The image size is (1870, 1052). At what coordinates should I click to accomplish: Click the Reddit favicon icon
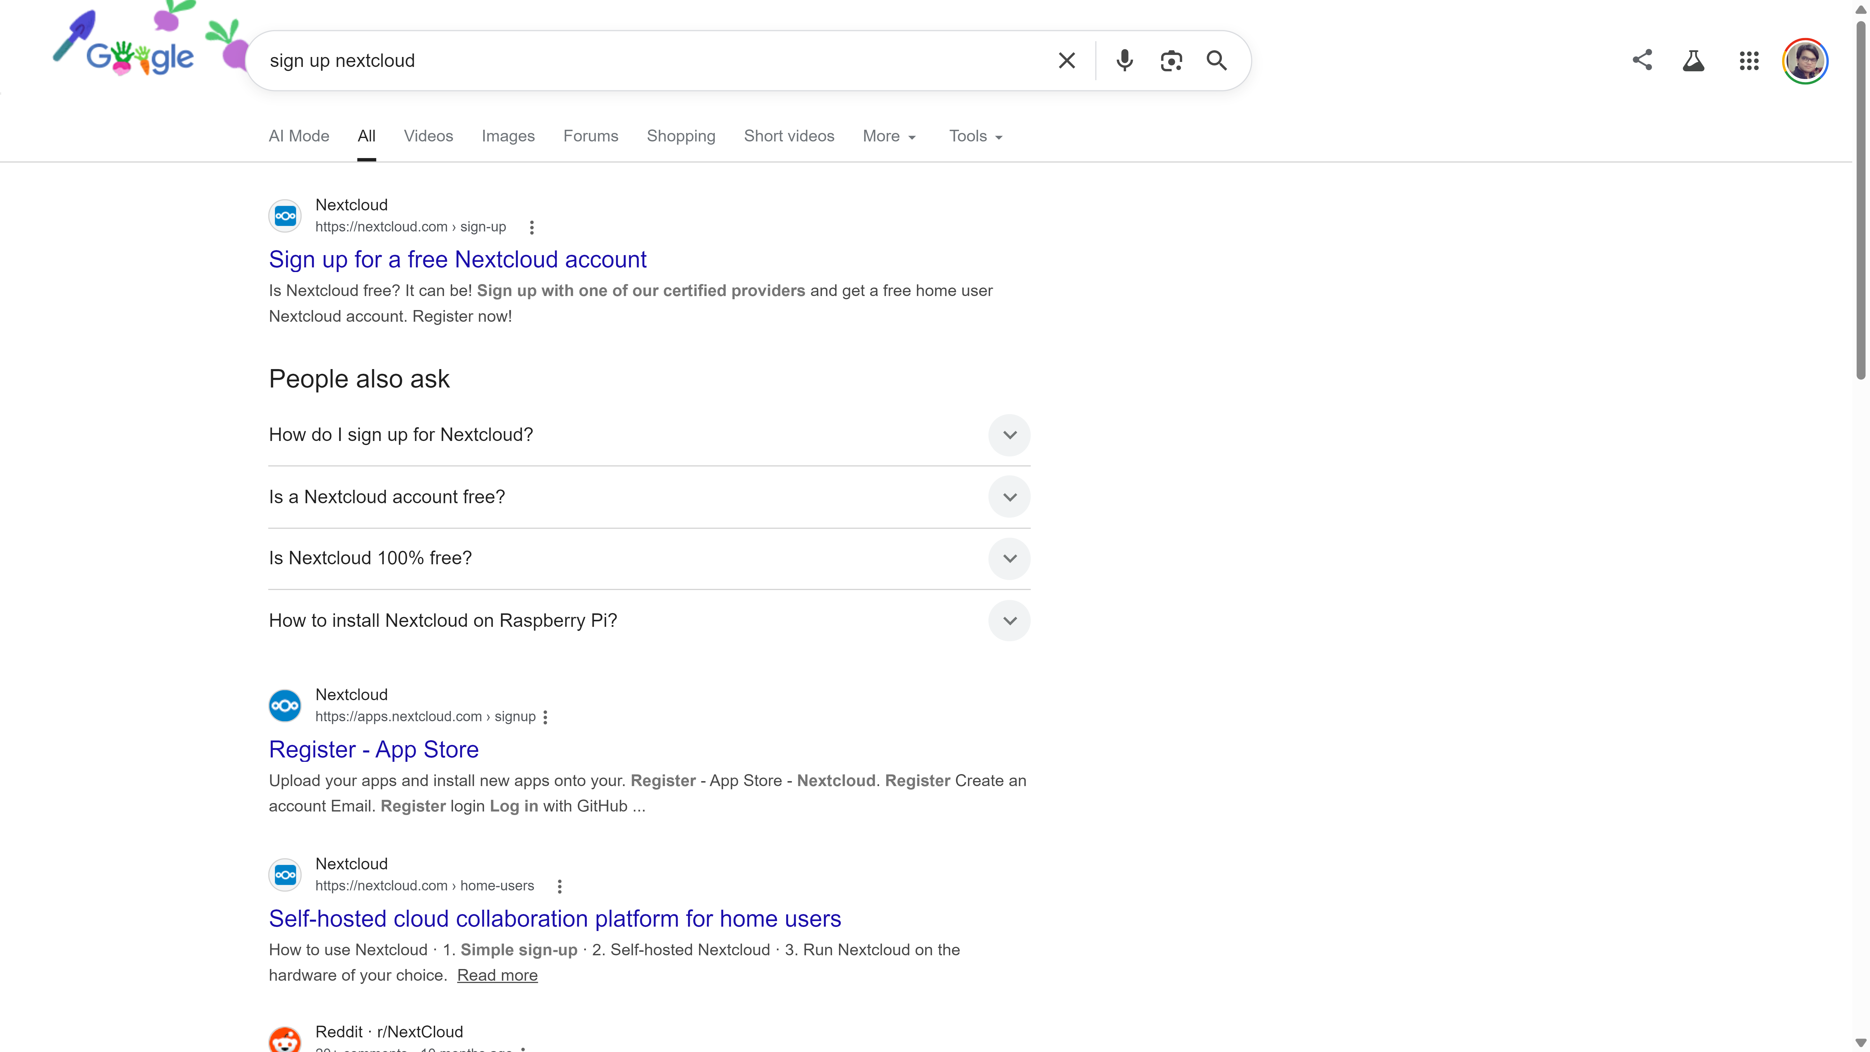coord(285,1040)
